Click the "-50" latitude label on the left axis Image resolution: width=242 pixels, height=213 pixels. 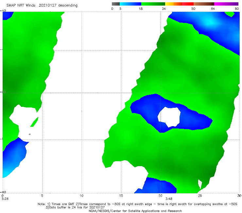pos(3,92)
